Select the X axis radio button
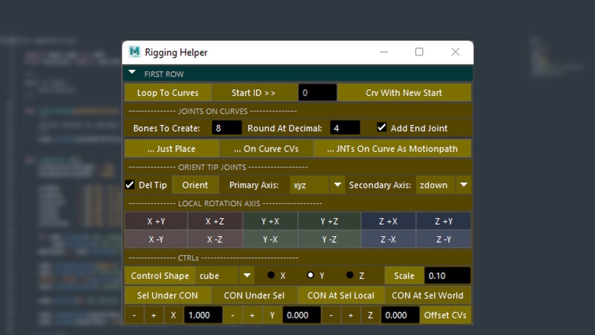Image resolution: width=595 pixels, height=335 pixels. [271, 275]
